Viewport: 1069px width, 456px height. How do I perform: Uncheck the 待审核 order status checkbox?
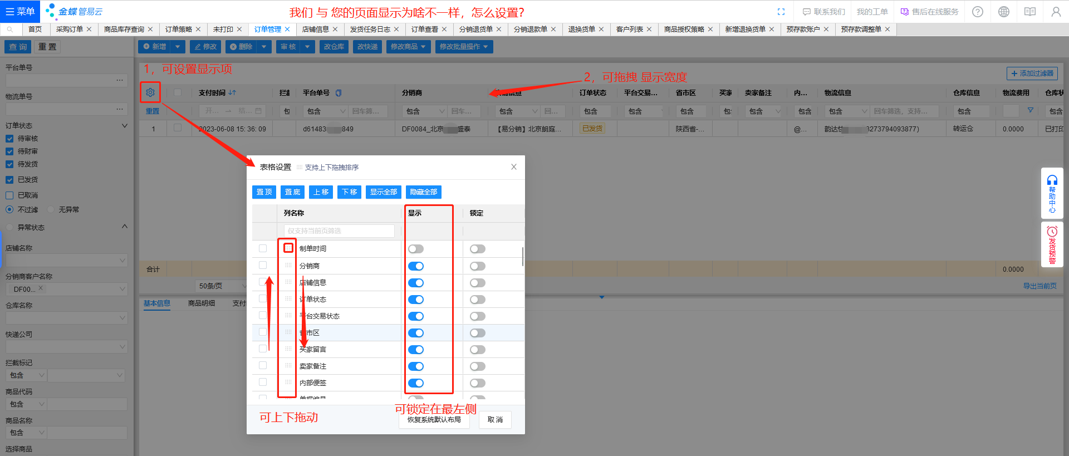pos(9,139)
